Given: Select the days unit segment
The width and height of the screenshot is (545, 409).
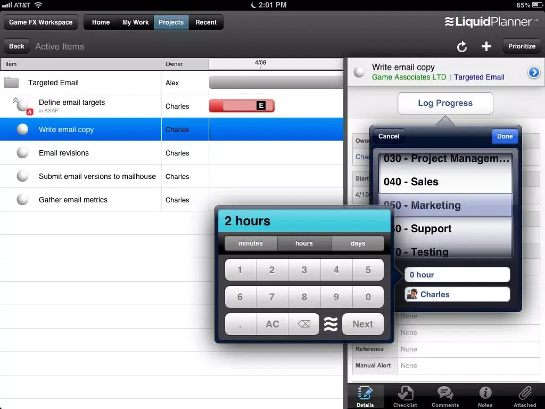Looking at the screenshot, I should click(358, 243).
